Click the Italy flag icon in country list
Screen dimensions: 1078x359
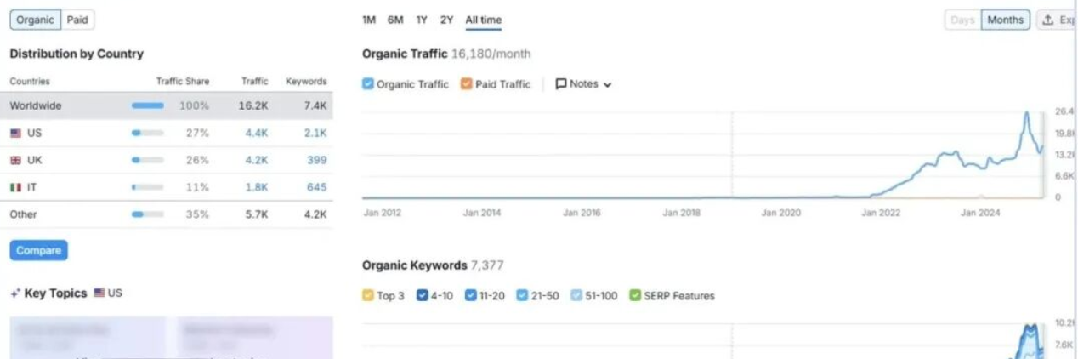(x=15, y=187)
